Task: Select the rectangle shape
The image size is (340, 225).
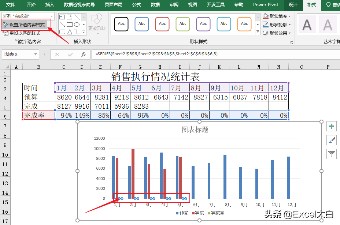Action: tap(69, 25)
